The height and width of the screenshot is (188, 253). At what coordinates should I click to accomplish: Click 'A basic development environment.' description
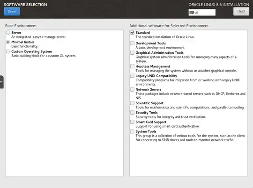click(x=160, y=48)
